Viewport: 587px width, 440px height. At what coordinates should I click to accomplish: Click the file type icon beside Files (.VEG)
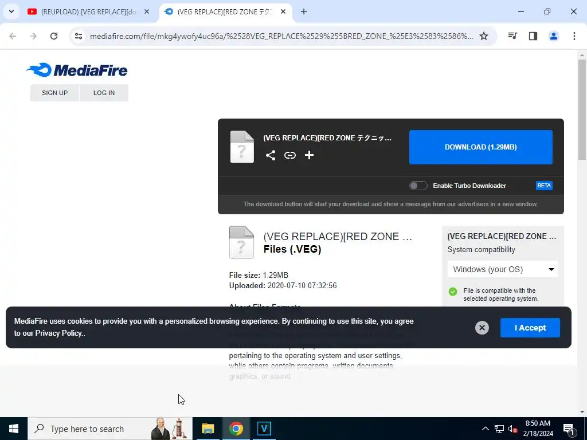click(241, 242)
